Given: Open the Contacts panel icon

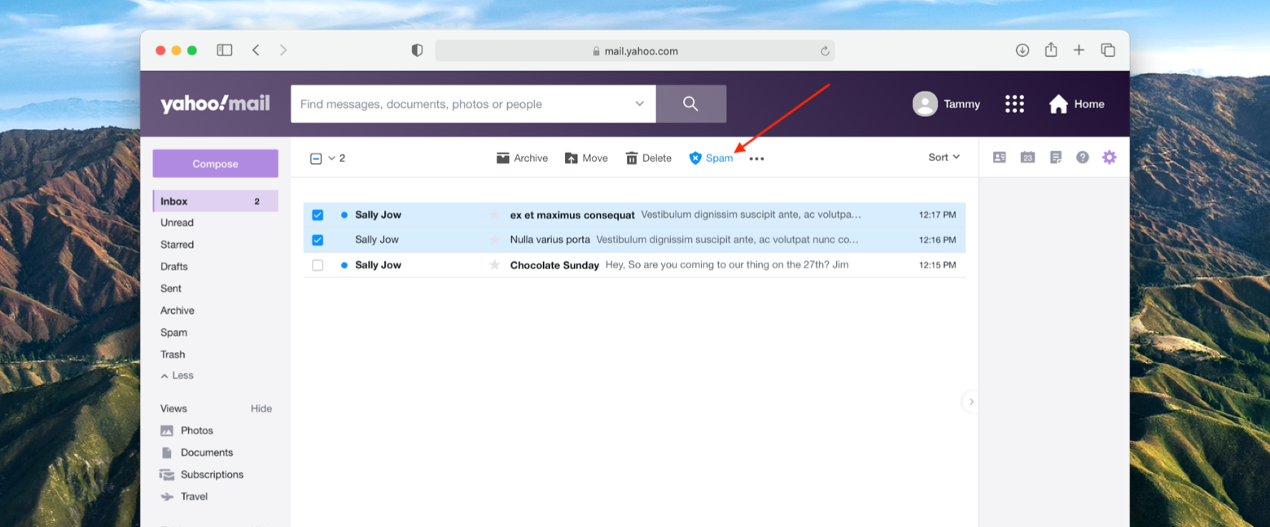Looking at the screenshot, I should pos(1000,158).
